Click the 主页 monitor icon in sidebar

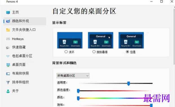(x=8, y=12)
